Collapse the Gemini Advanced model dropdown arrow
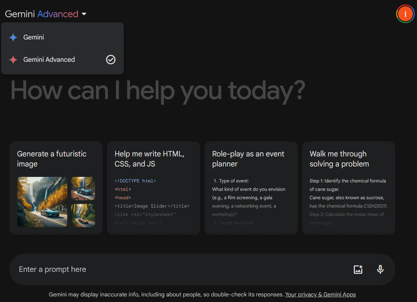 tap(84, 14)
